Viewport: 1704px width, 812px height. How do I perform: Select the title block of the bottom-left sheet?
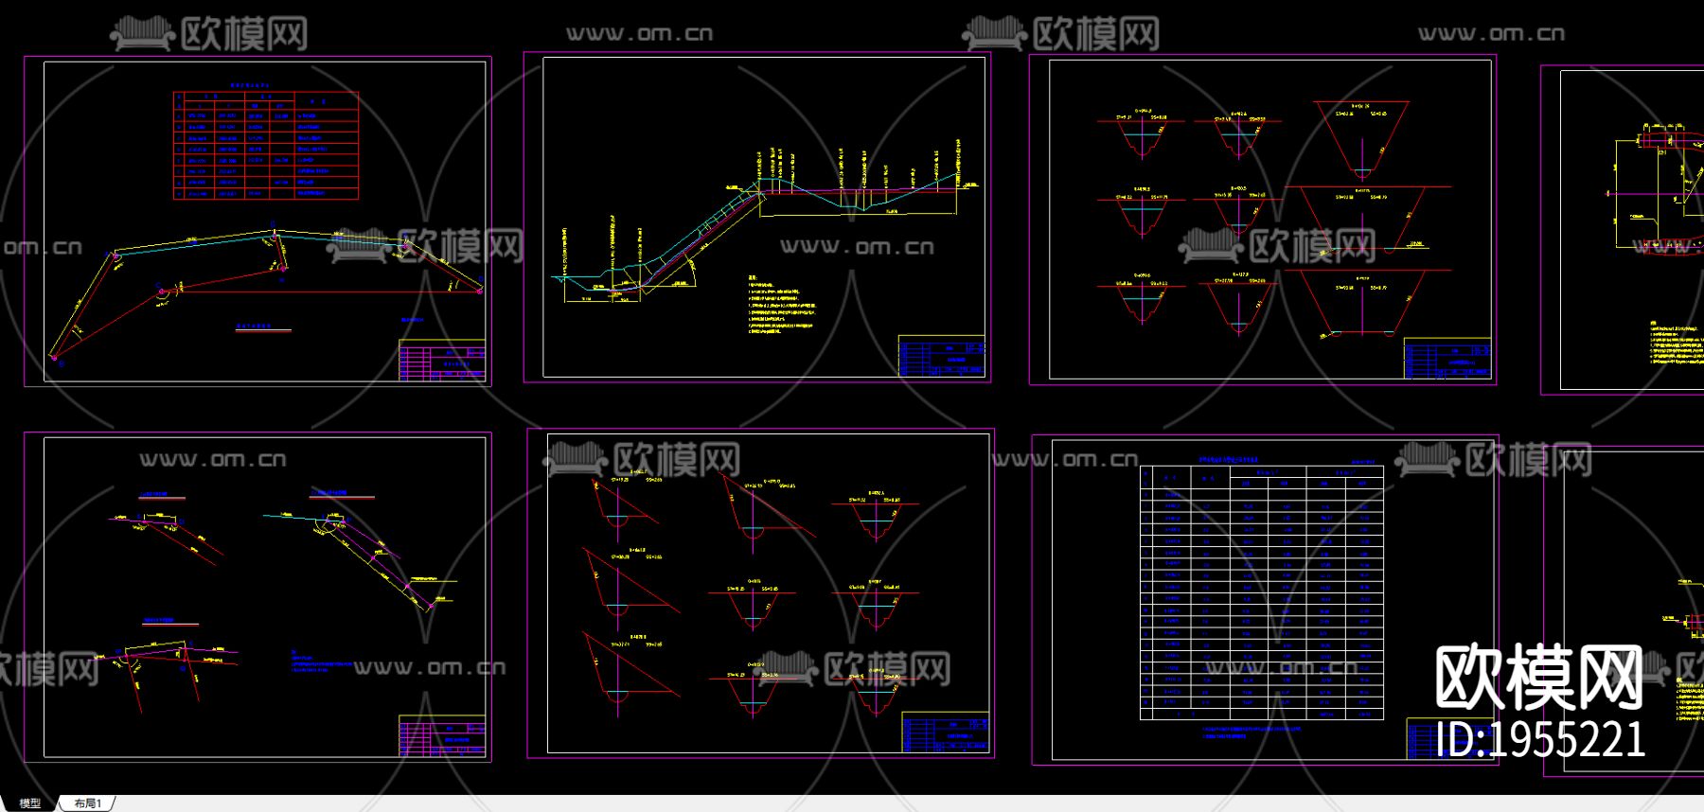pos(442,735)
